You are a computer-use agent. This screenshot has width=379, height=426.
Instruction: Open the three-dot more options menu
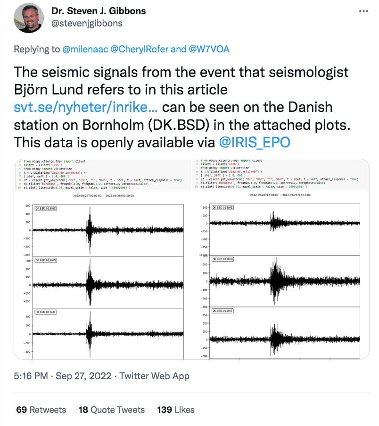point(363,11)
